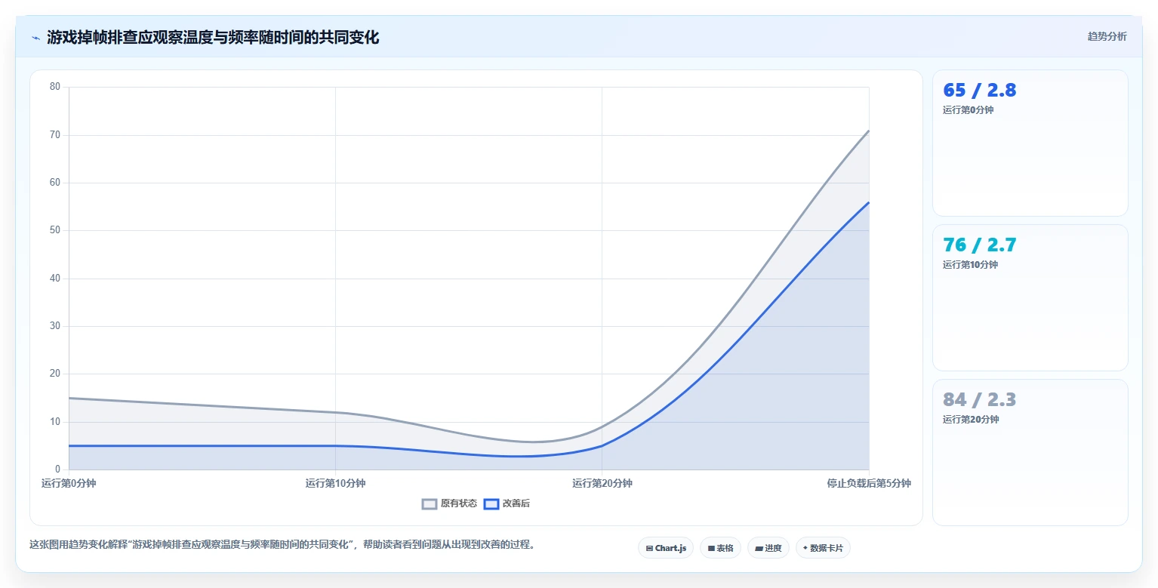Click the blue 改善后 legend swatch
This screenshot has height=588, width=1158.
click(491, 503)
